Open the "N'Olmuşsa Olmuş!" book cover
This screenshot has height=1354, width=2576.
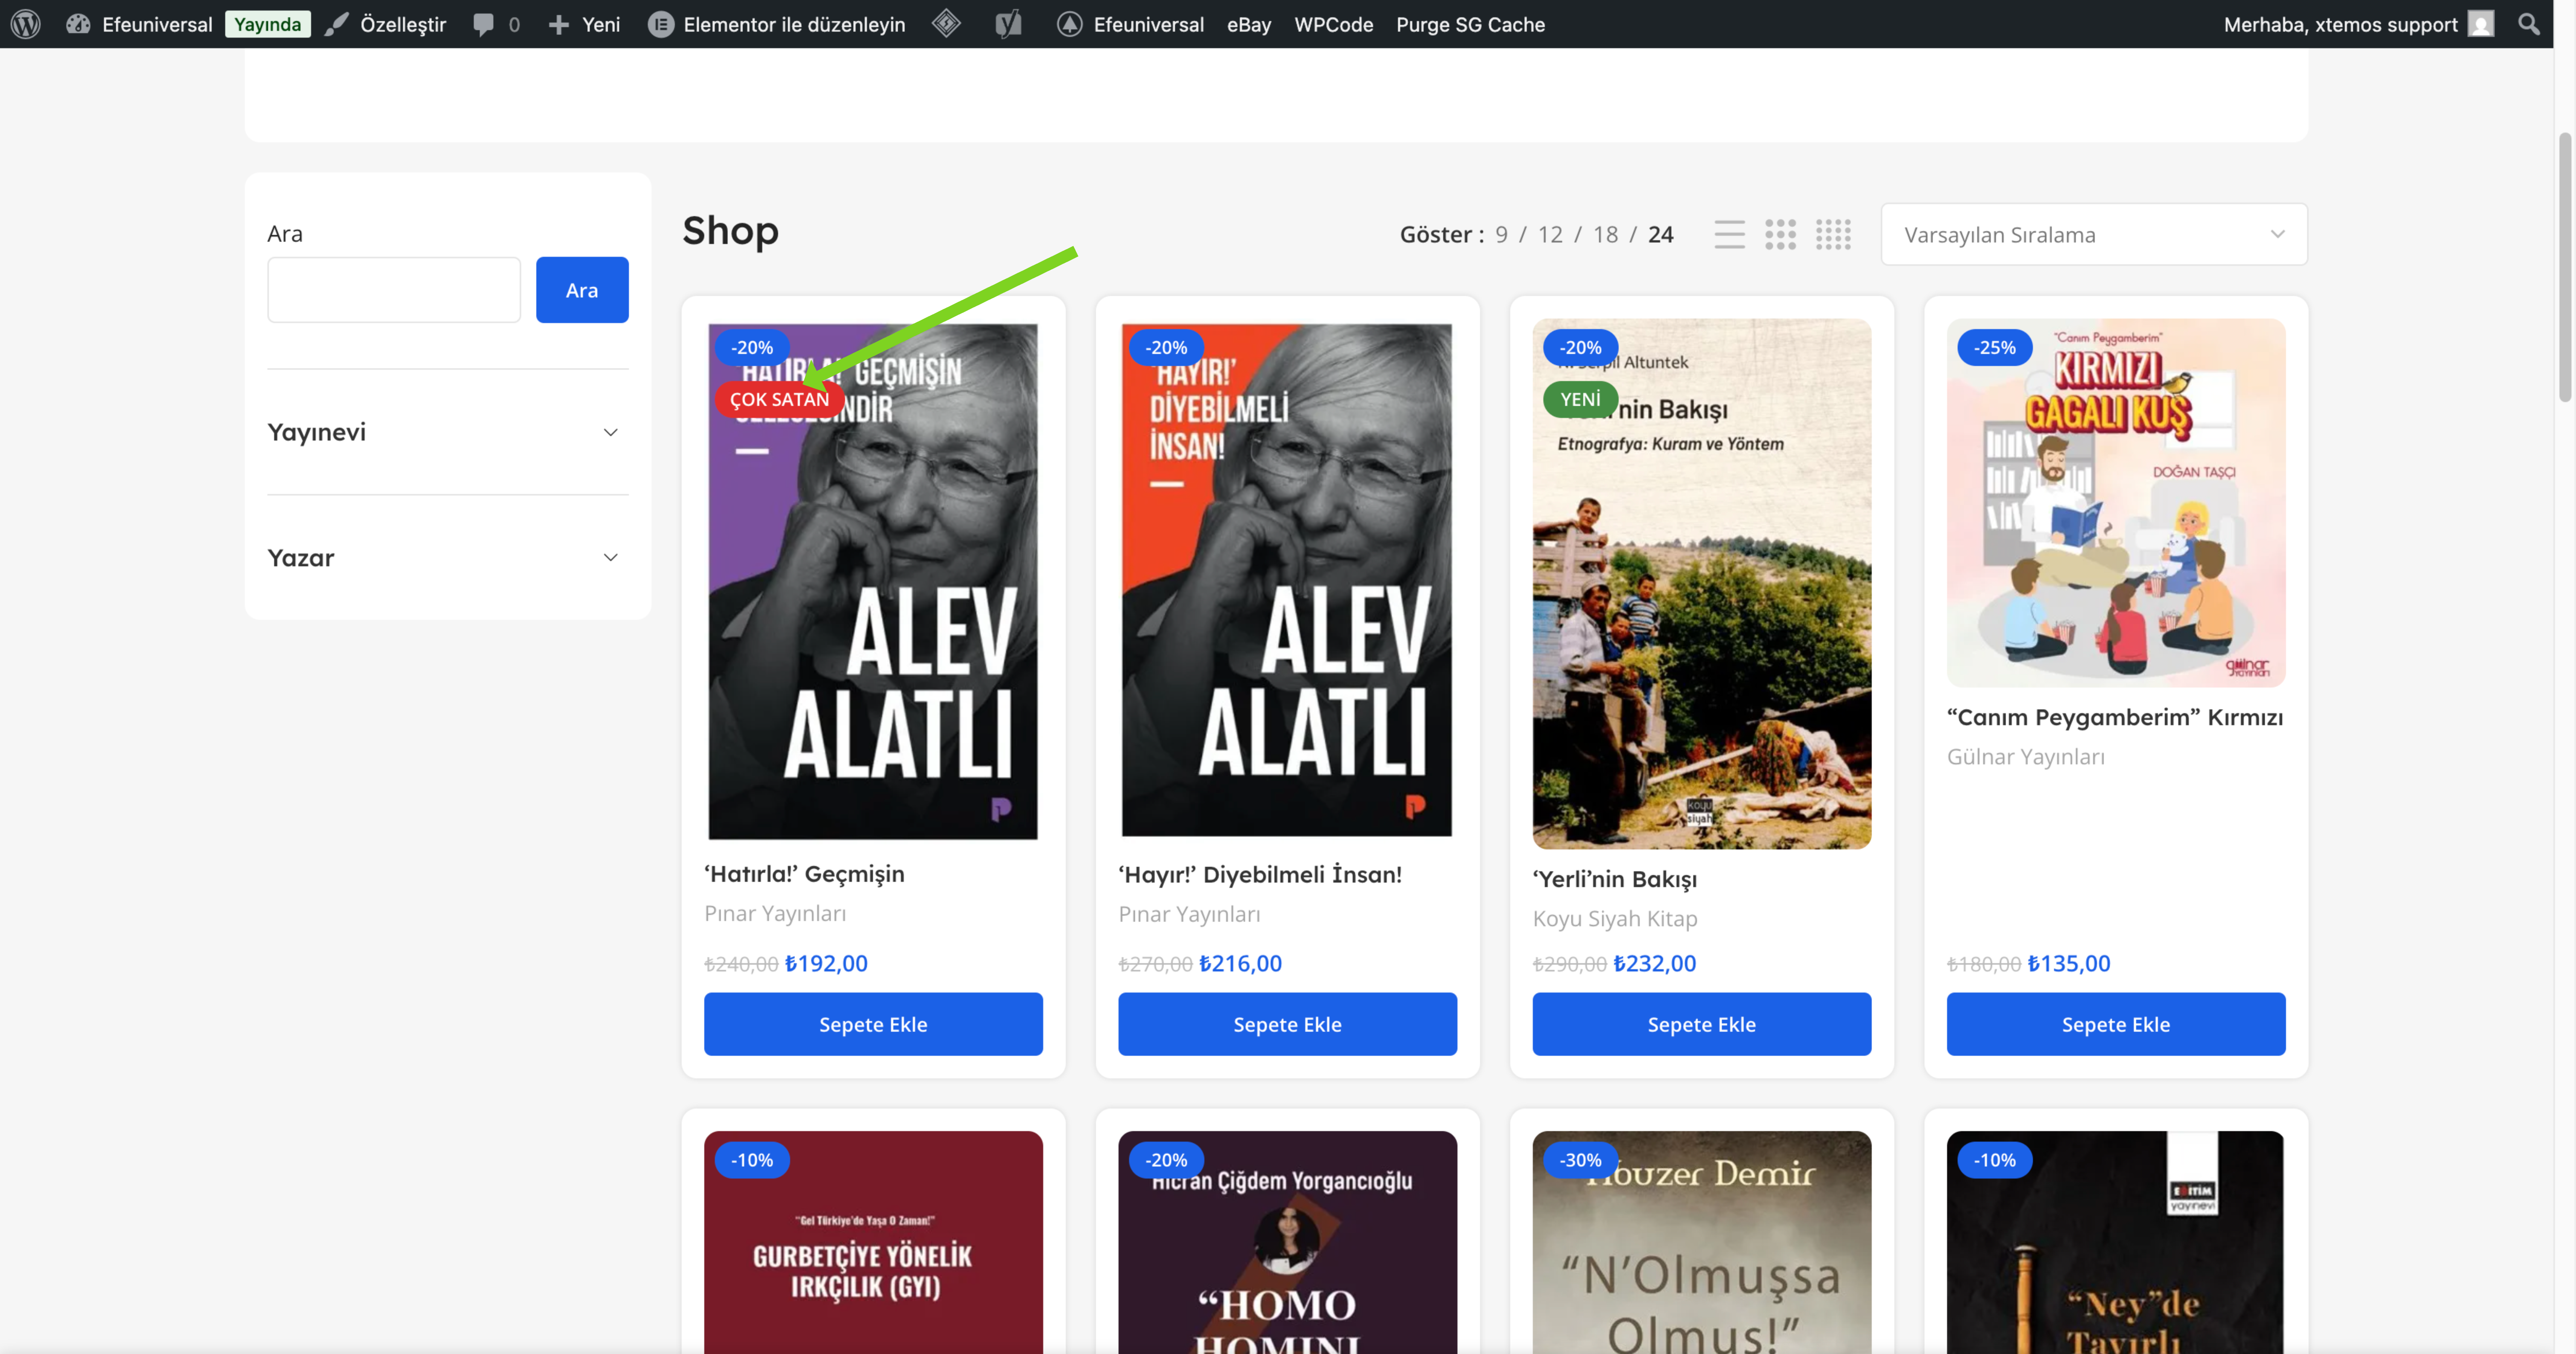(x=1701, y=1242)
